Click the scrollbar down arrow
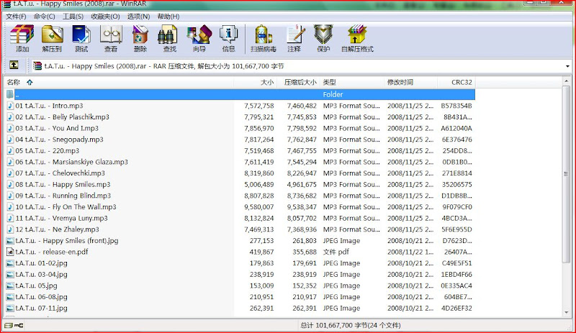Viewport: 576px width, 333px height. (566, 312)
